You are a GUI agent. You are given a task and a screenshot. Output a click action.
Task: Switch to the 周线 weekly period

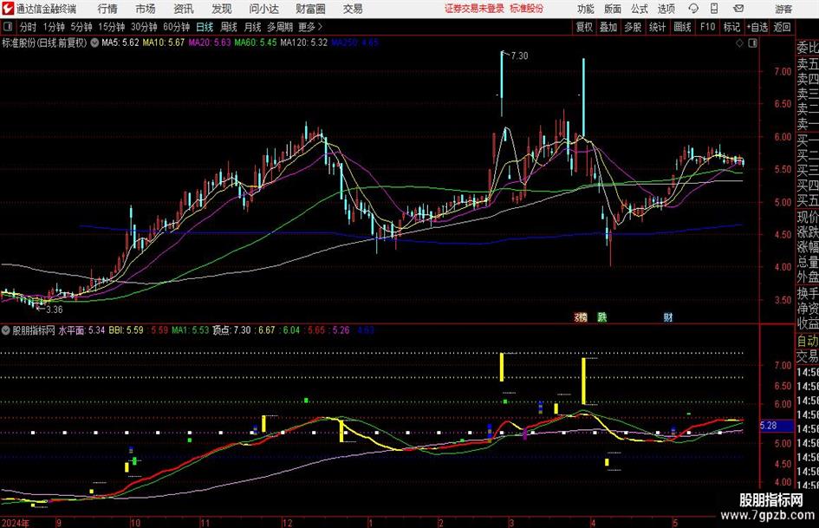coord(229,27)
